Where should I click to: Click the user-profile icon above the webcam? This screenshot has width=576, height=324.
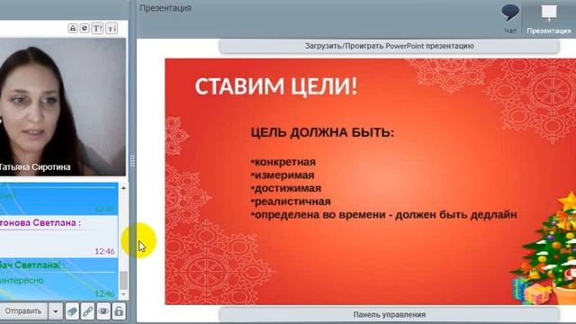click(73, 28)
